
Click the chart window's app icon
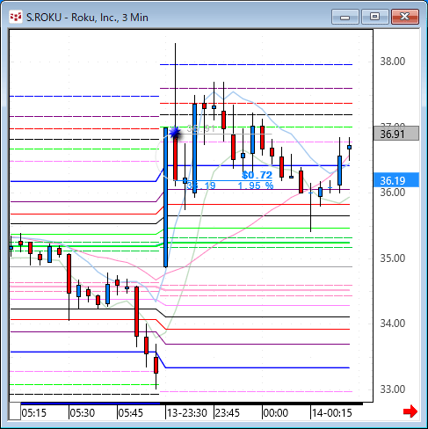coord(16,17)
